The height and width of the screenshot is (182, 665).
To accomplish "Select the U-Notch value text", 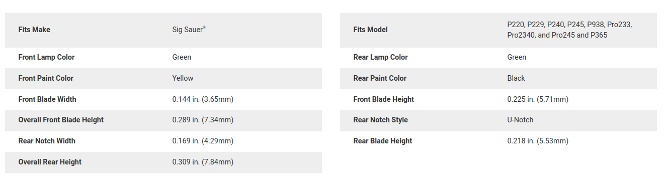I will click(520, 120).
